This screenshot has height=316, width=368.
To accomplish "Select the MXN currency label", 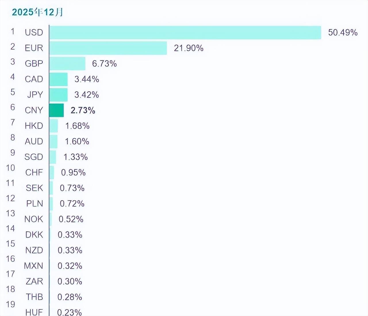I will (34, 266).
